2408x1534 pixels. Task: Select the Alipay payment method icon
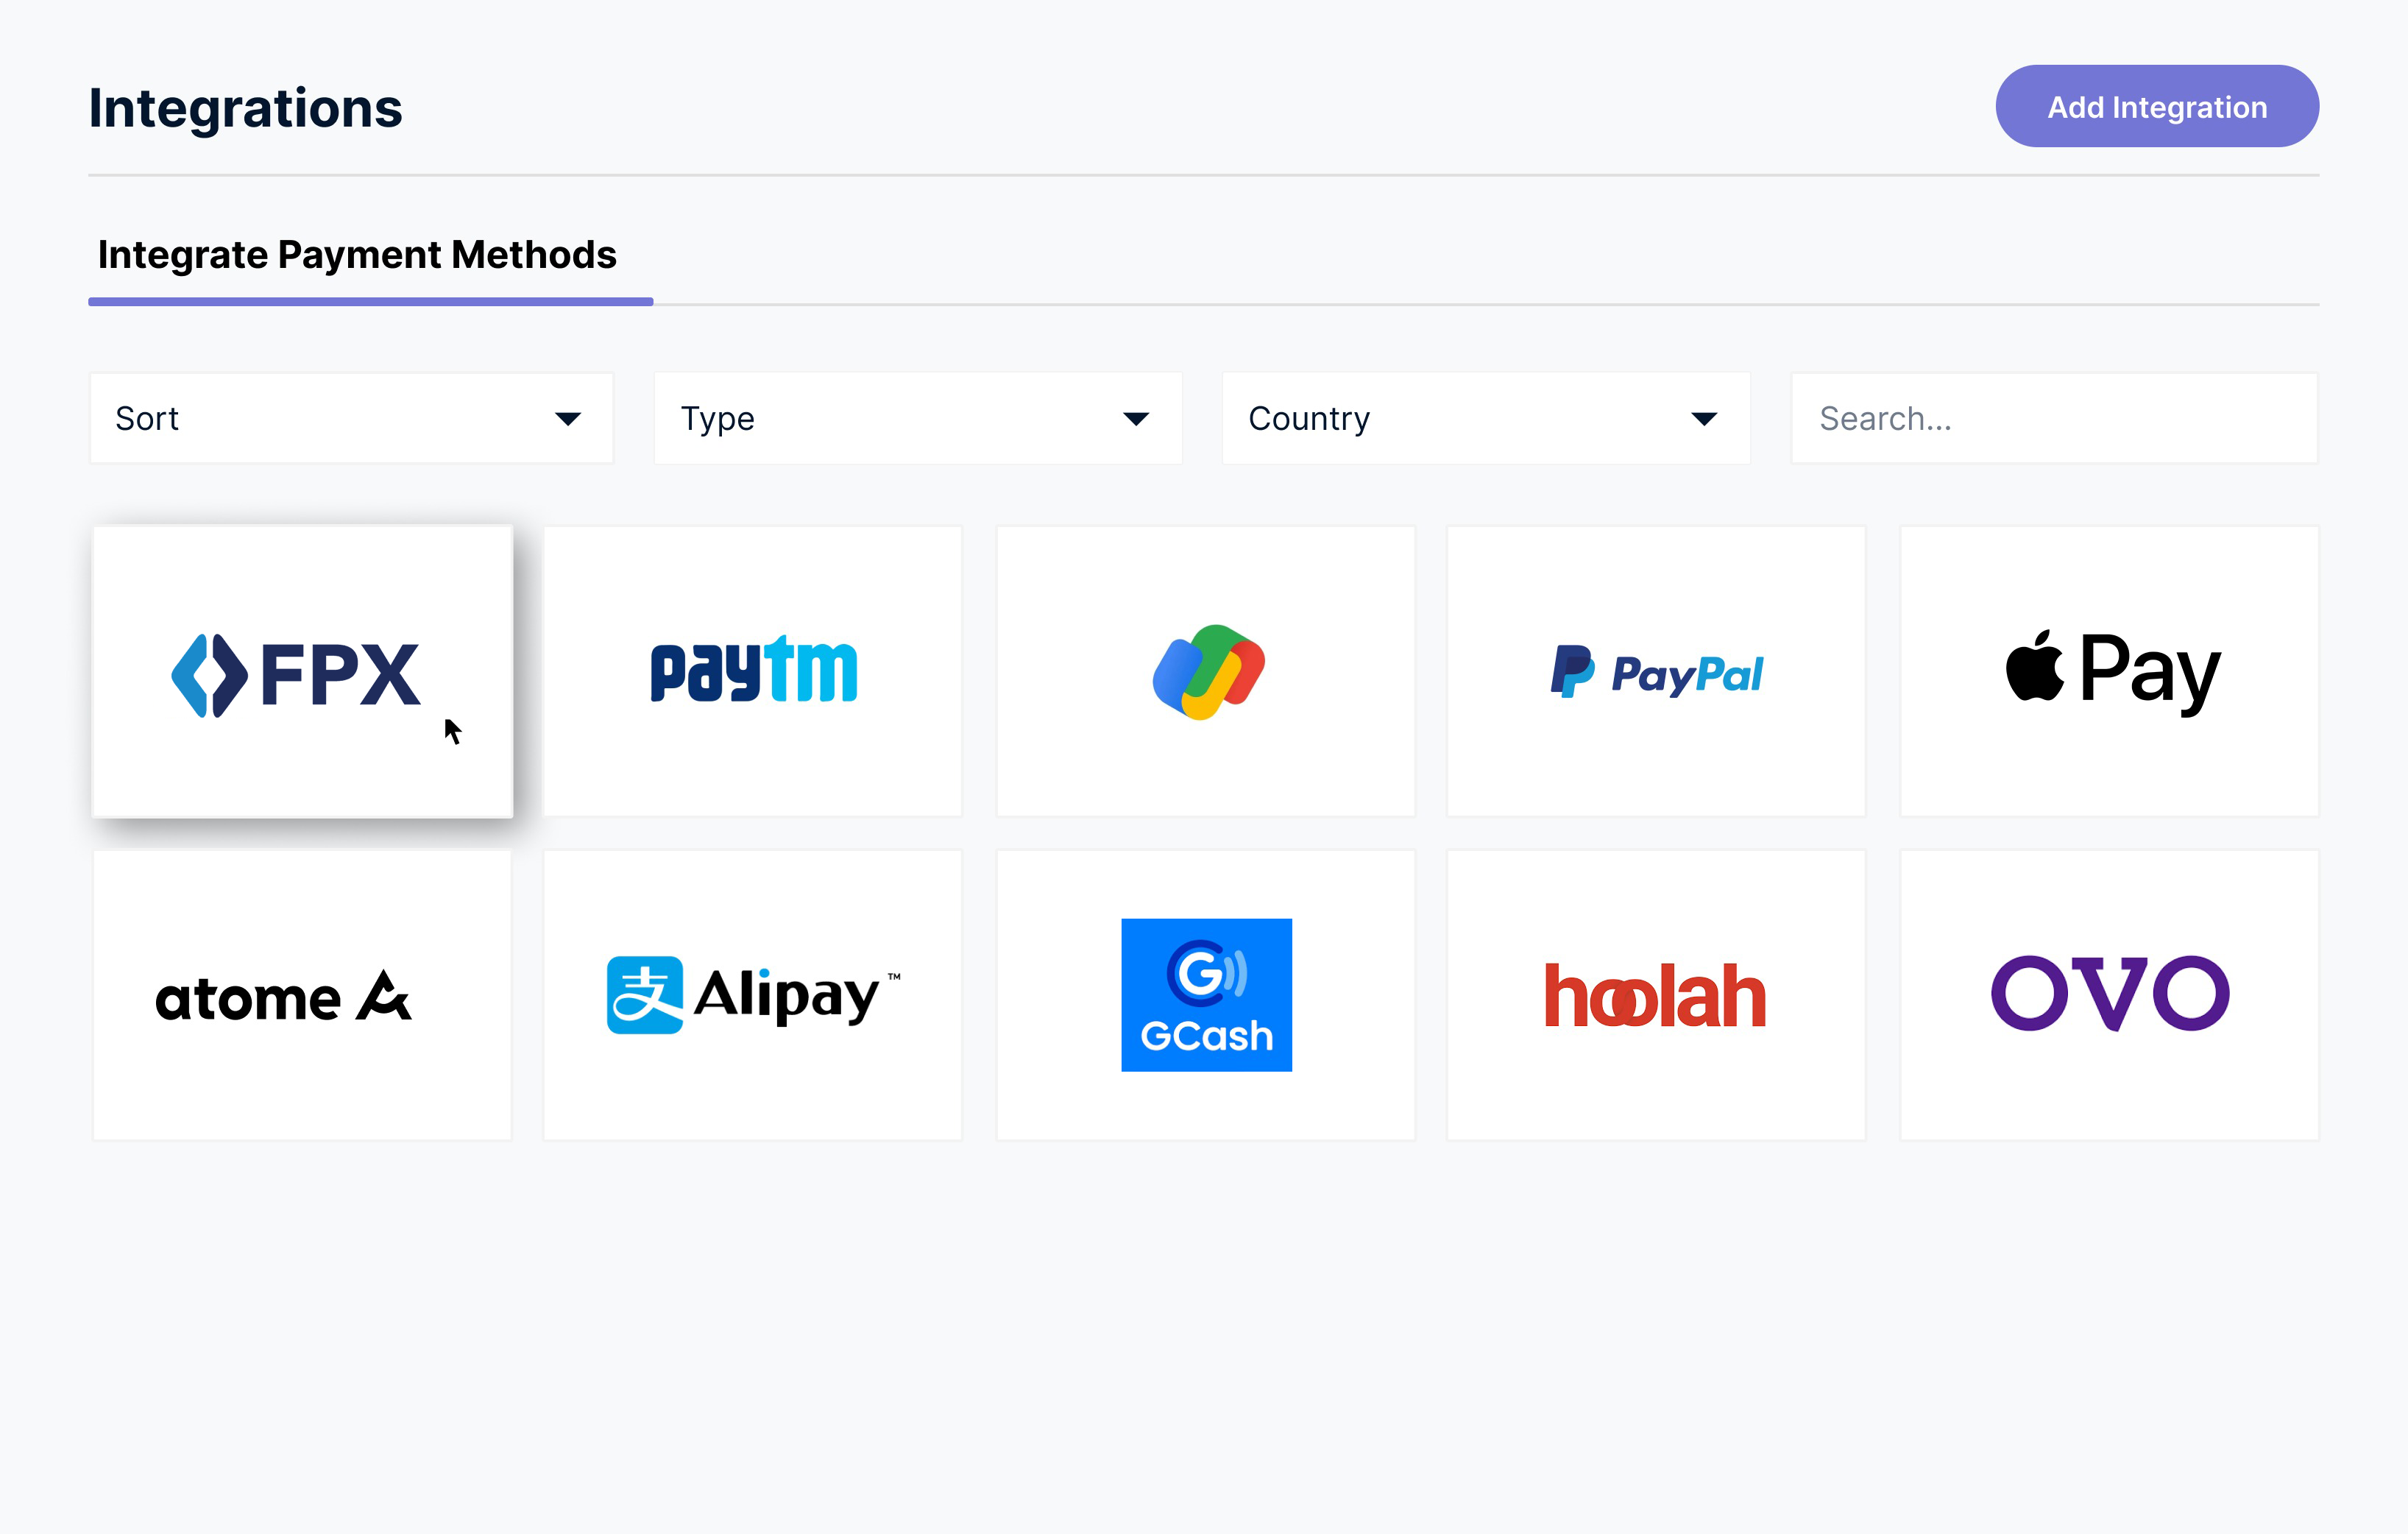(753, 994)
